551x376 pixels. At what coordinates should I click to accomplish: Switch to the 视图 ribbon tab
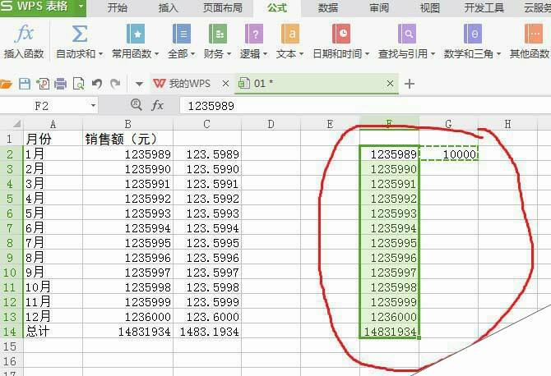pyautogui.click(x=430, y=7)
